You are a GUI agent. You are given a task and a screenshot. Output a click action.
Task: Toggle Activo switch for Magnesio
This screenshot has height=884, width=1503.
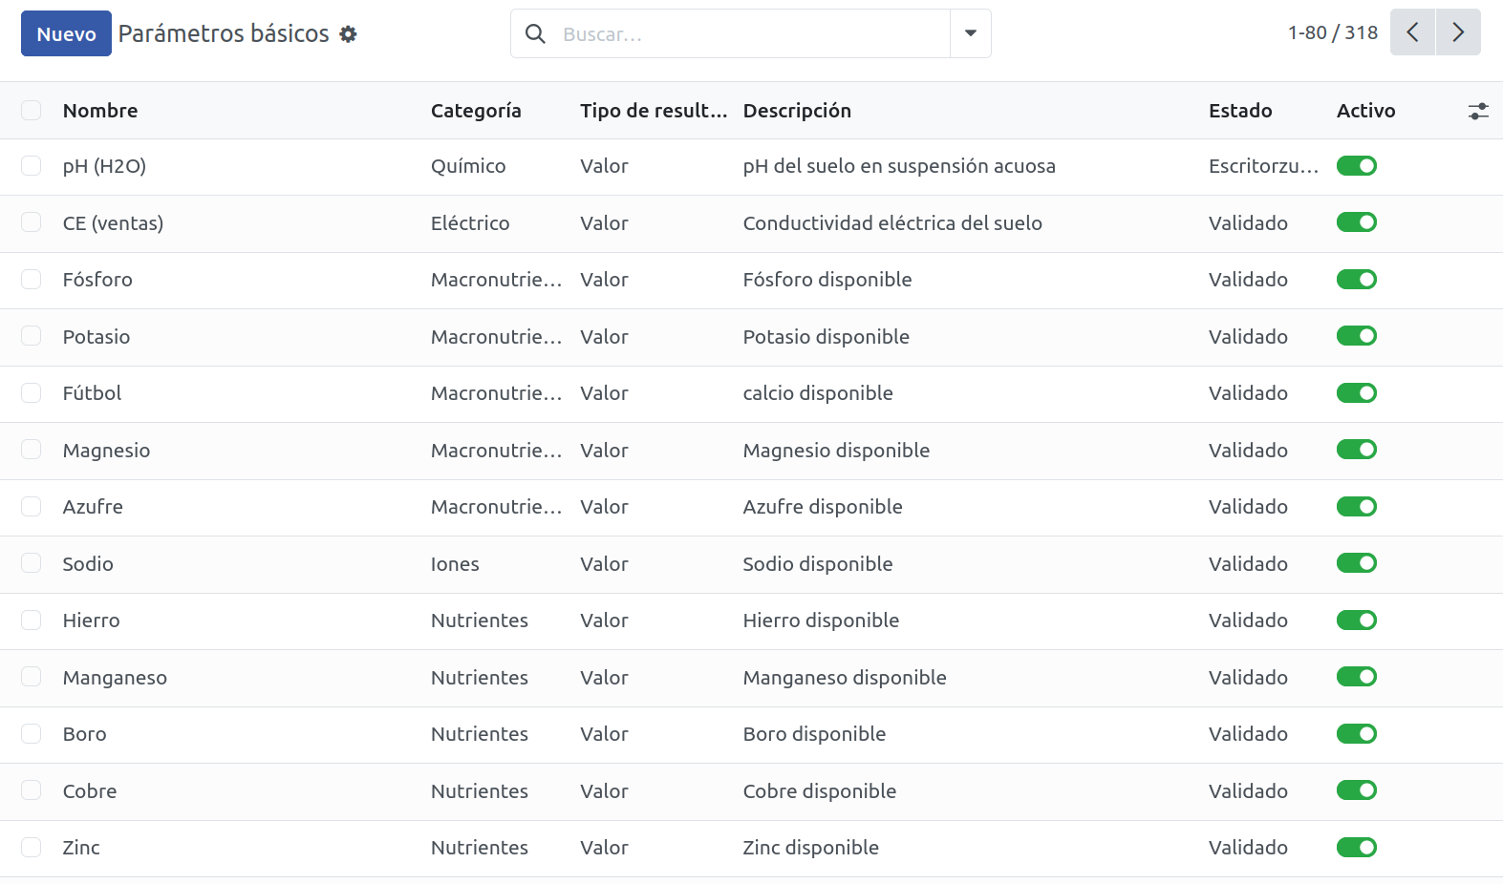point(1357,450)
